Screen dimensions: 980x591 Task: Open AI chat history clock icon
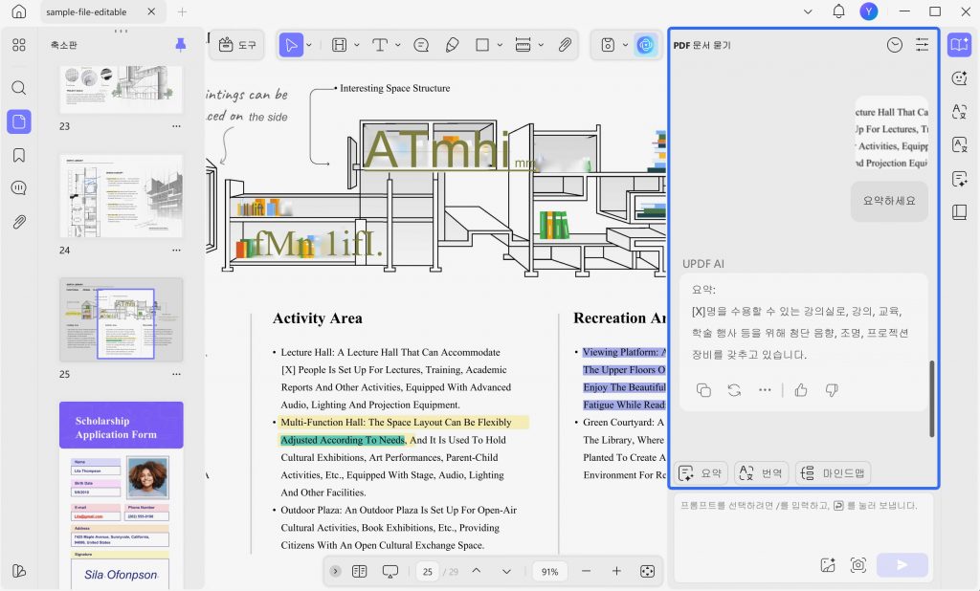[x=895, y=45]
